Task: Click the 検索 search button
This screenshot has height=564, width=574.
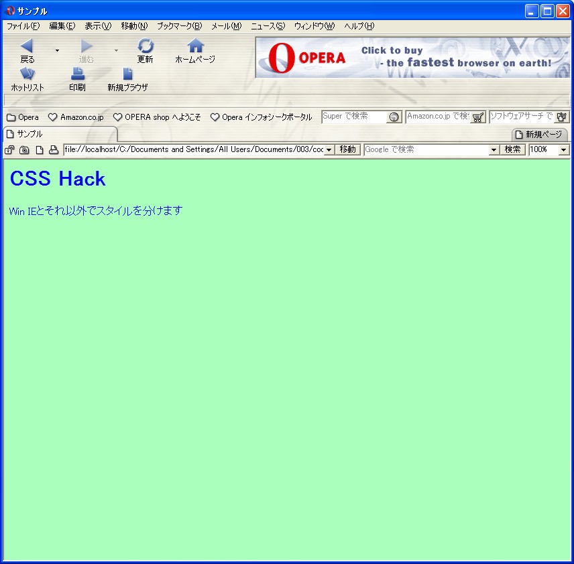Action: 512,149
